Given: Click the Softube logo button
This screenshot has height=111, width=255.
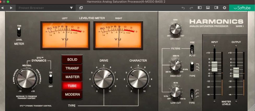Looking at the screenshot, I should click(x=242, y=8).
